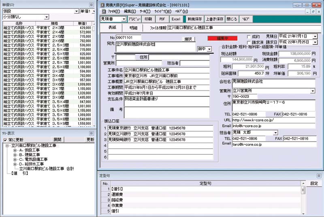This screenshot has height=217, width=324.
Task: Check the 成約 checkbox
Action: (x=249, y=36)
